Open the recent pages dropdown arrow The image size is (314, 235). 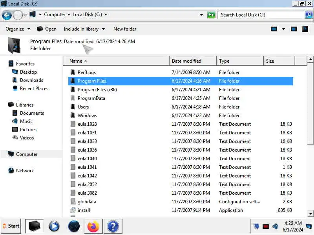click(25, 15)
